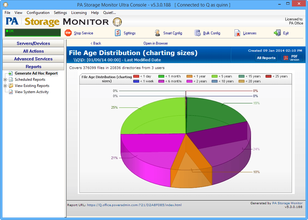Select the Servers/Devices panel button

tap(33, 43)
